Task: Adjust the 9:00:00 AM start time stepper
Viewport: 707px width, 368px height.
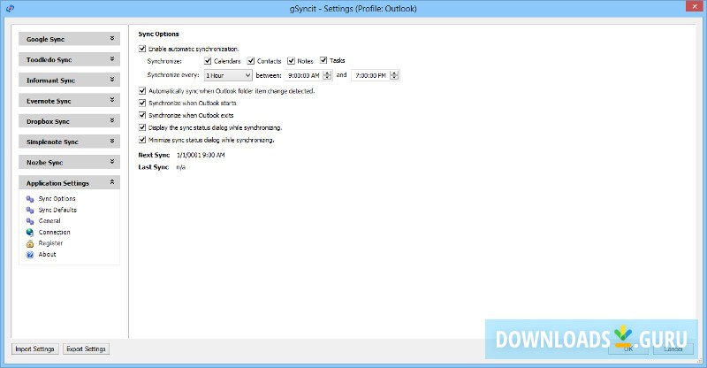Action: tap(327, 75)
